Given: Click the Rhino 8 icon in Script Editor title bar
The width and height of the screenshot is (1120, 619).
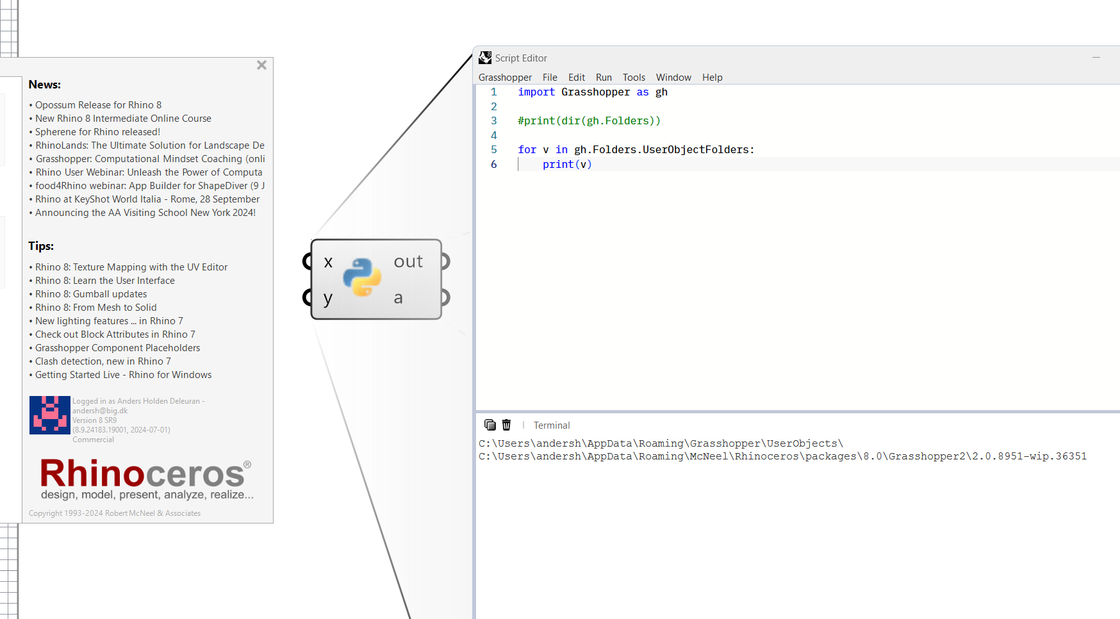Looking at the screenshot, I should coord(485,58).
